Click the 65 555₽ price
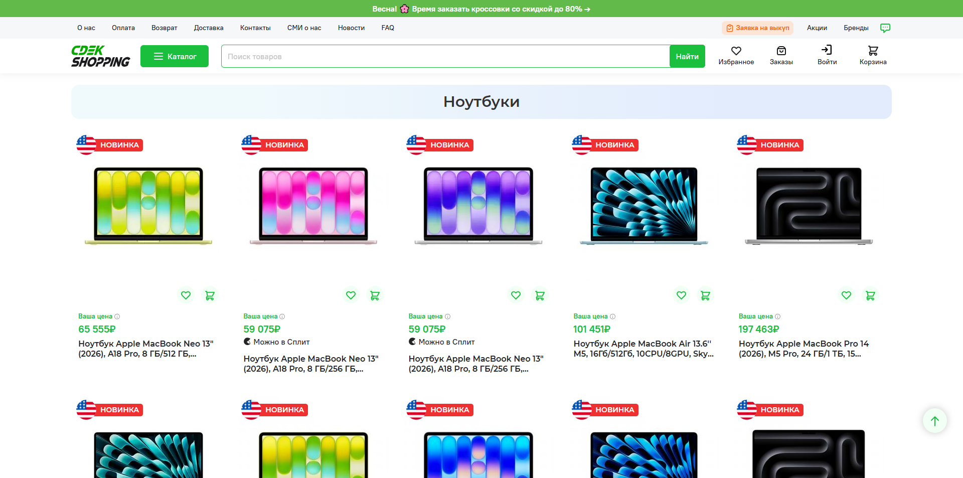 tap(97, 329)
